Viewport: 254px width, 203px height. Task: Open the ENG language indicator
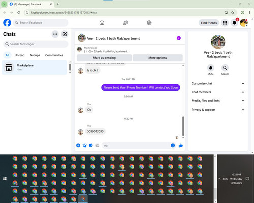point(225,179)
